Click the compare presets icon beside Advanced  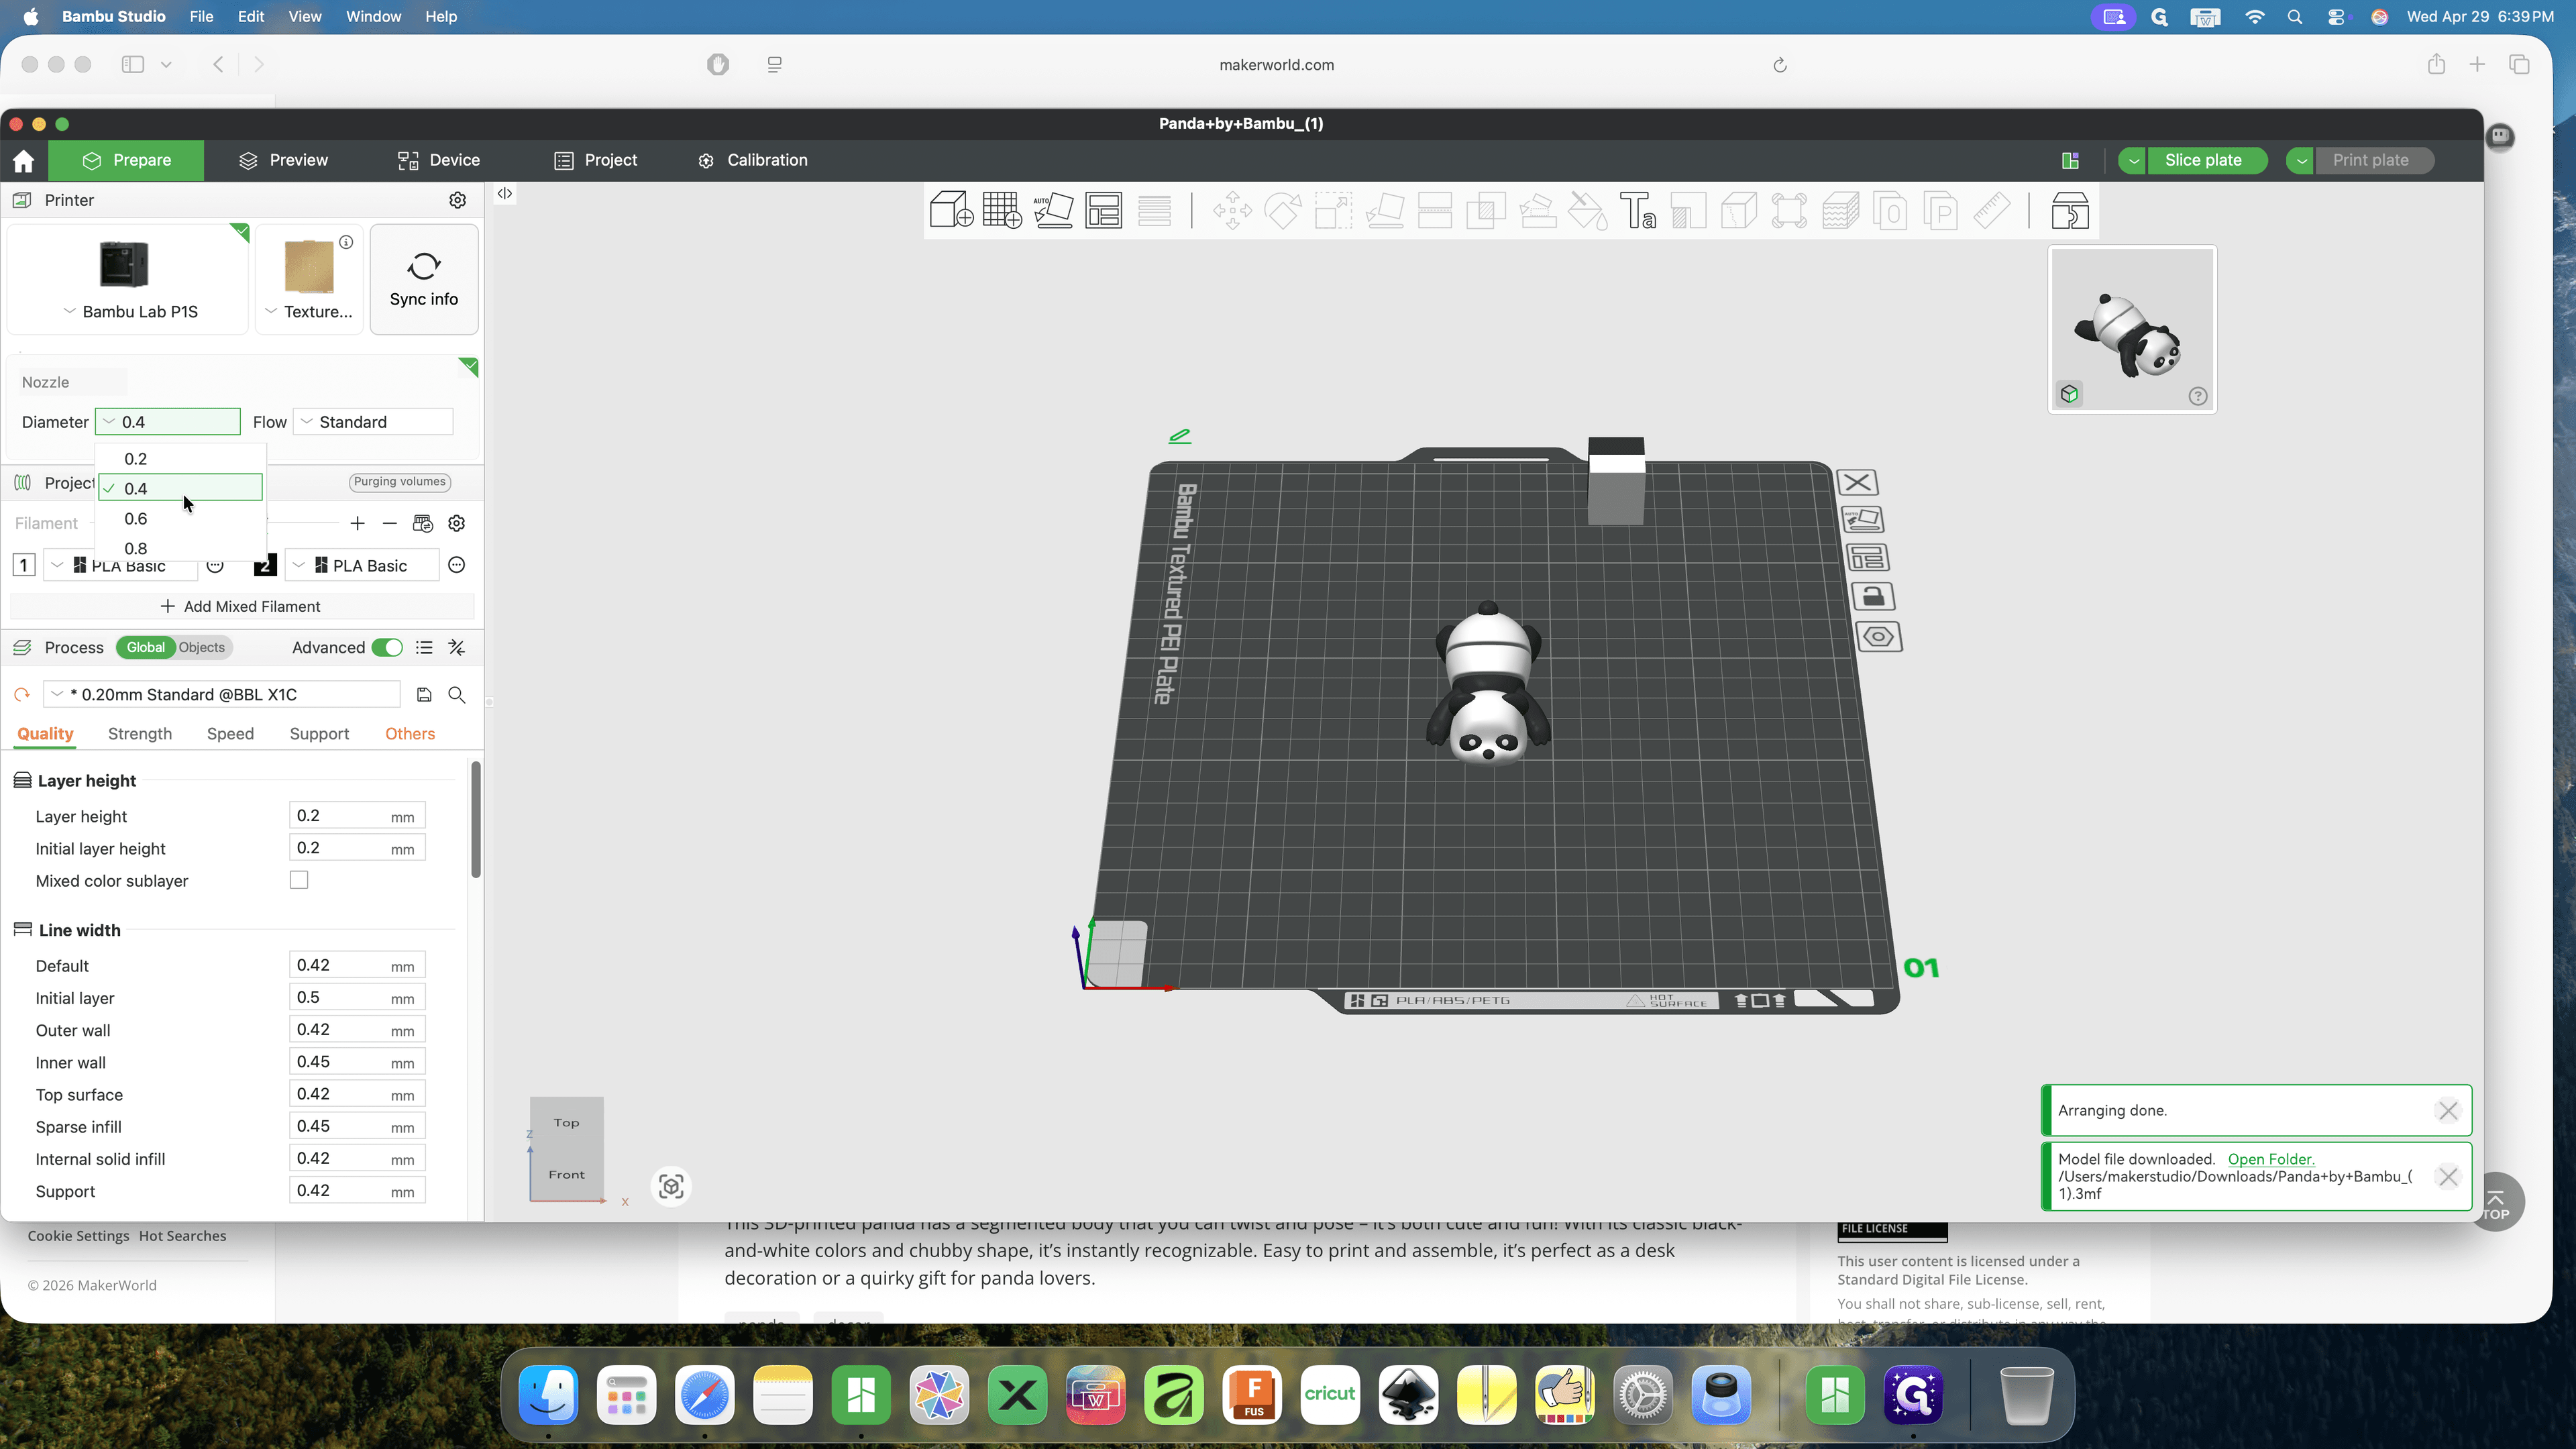(x=457, y=648)
